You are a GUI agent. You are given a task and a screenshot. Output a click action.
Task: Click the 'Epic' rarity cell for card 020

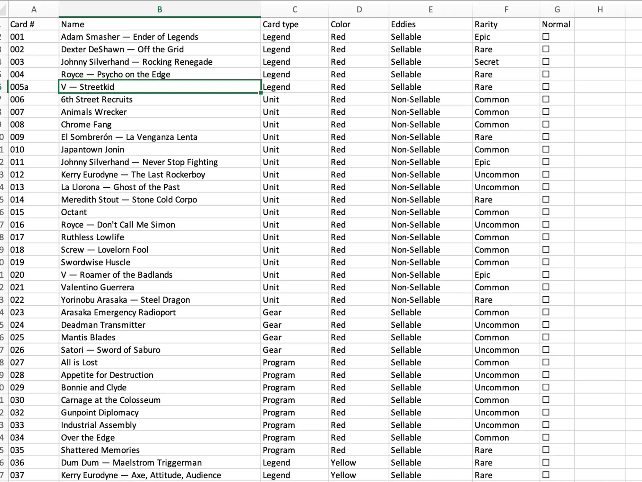506,275
